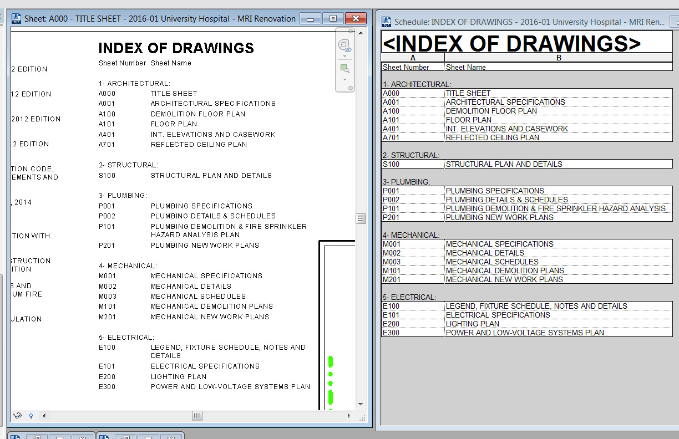Click the schedule title INDEX OF DRAWINGS cell

tap(510, 43)
